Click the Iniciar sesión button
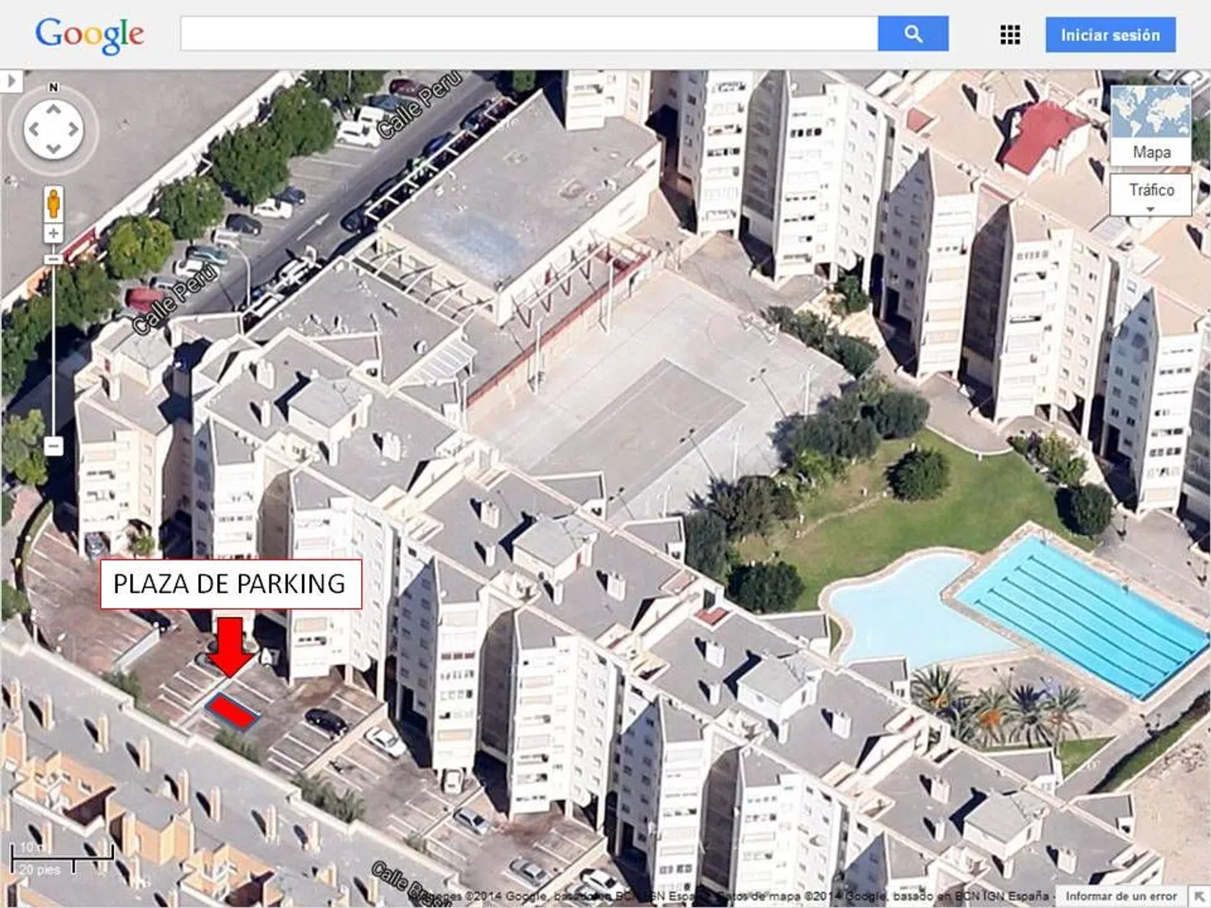The width and height of the screenshot is (1211, 908). [1110, 35]
